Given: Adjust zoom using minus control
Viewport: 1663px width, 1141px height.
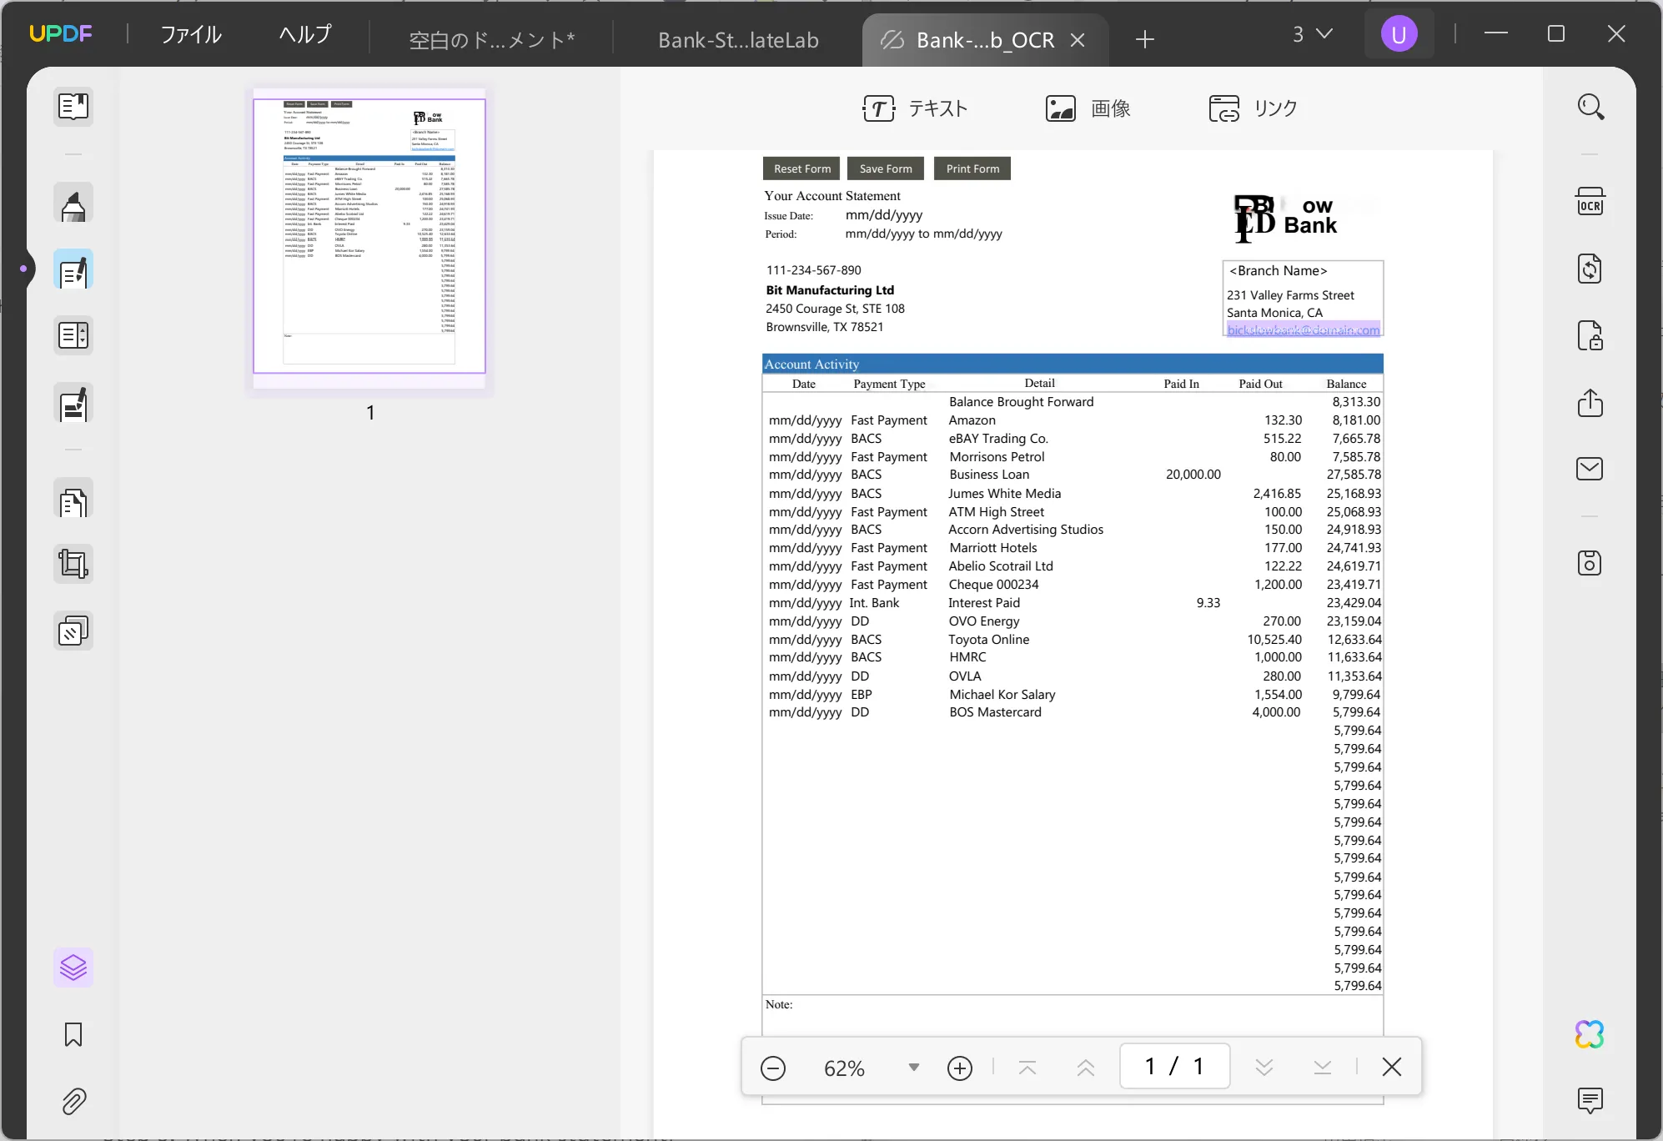Looking at the screenshot, I should point(772,1067).
